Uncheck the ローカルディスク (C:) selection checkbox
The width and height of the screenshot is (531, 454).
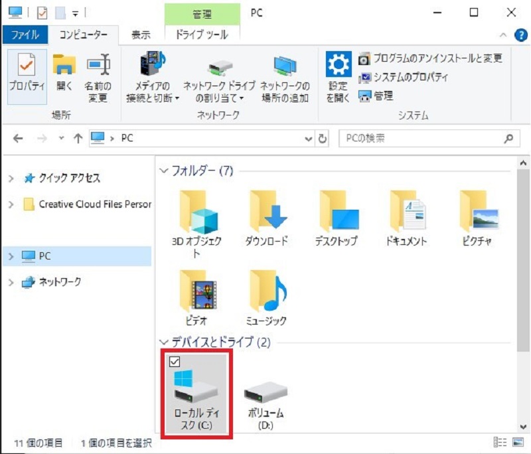(x=175, y=362)
